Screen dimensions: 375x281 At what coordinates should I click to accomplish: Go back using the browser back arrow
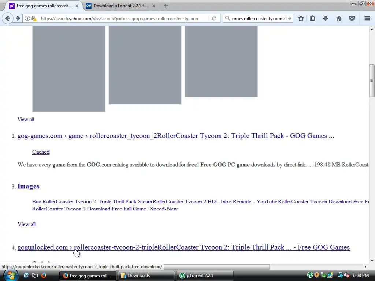(x=8, y=18)
